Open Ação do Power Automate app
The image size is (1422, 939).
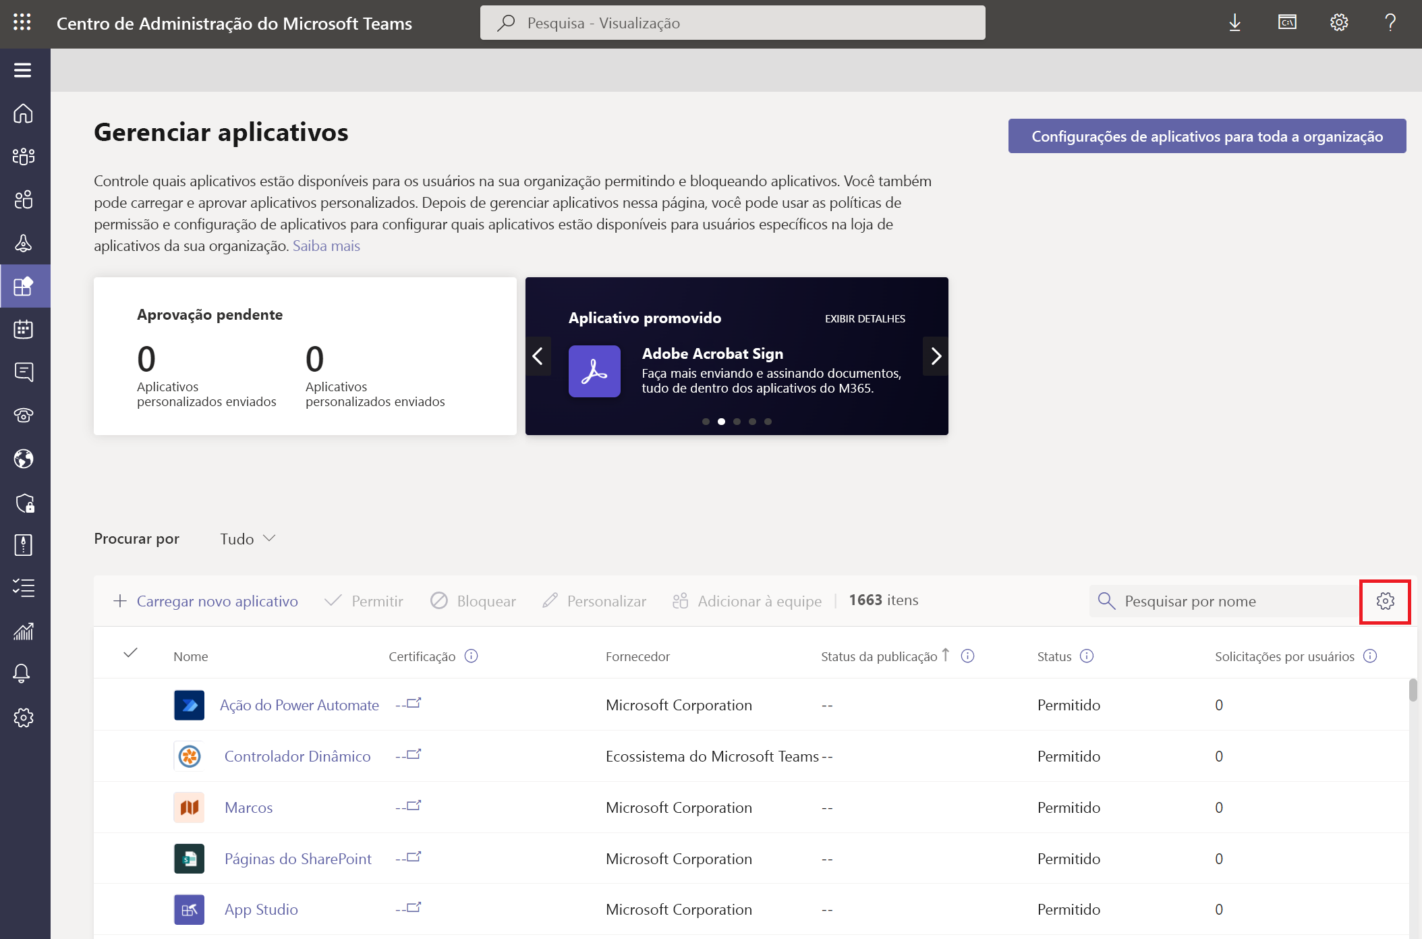pyautogui.click(x=300, y=705)
